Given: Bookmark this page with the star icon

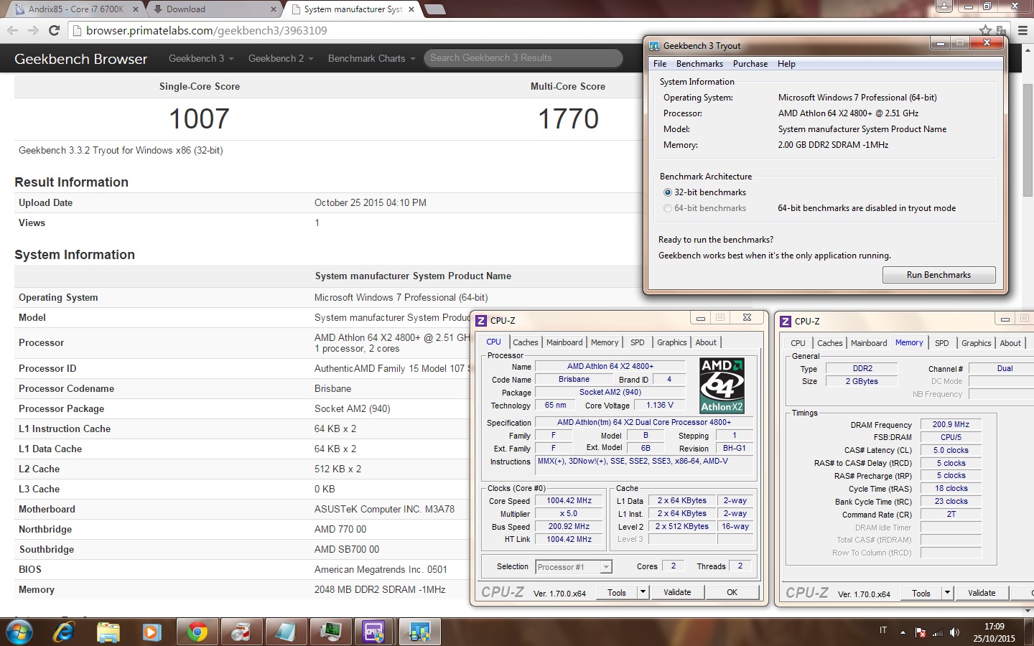Looking at the screenshot, I should pyautogui.click(x=985, y=30).
